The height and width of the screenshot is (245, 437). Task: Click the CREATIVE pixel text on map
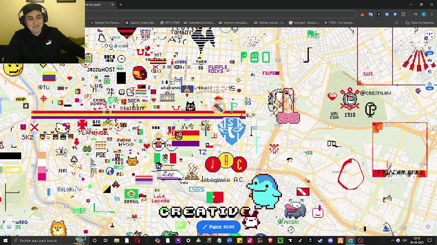(x=204, y=212)
